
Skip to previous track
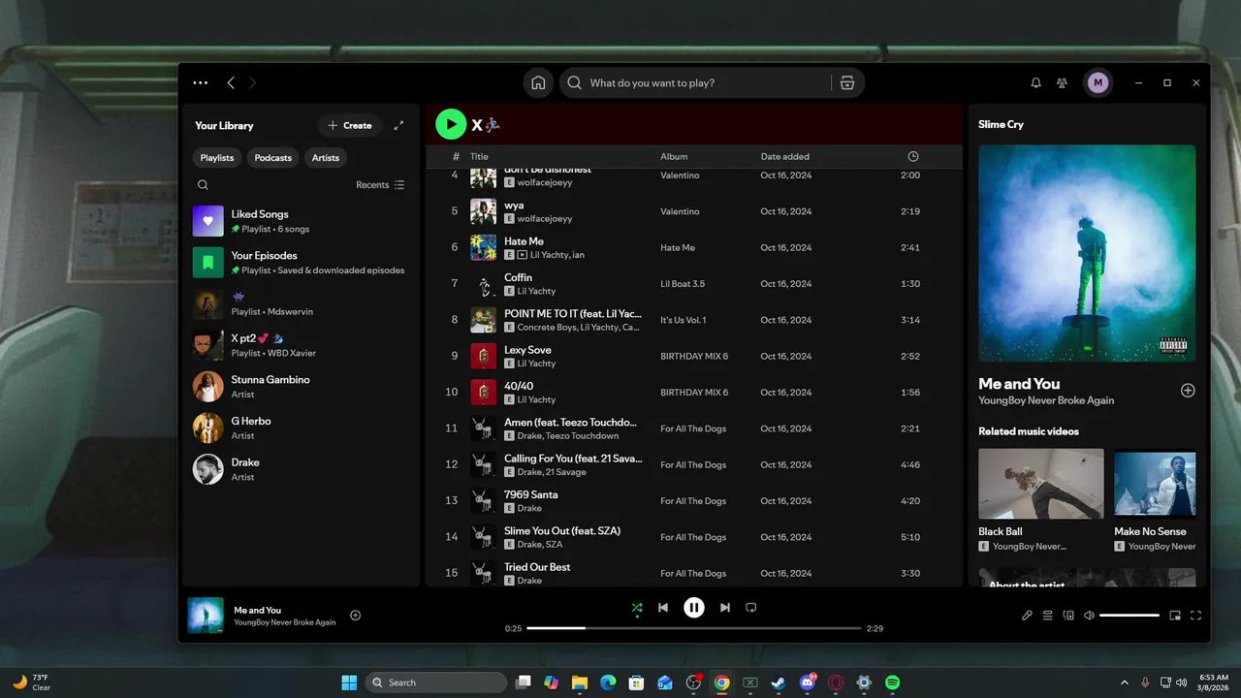(x=663, y=608)
